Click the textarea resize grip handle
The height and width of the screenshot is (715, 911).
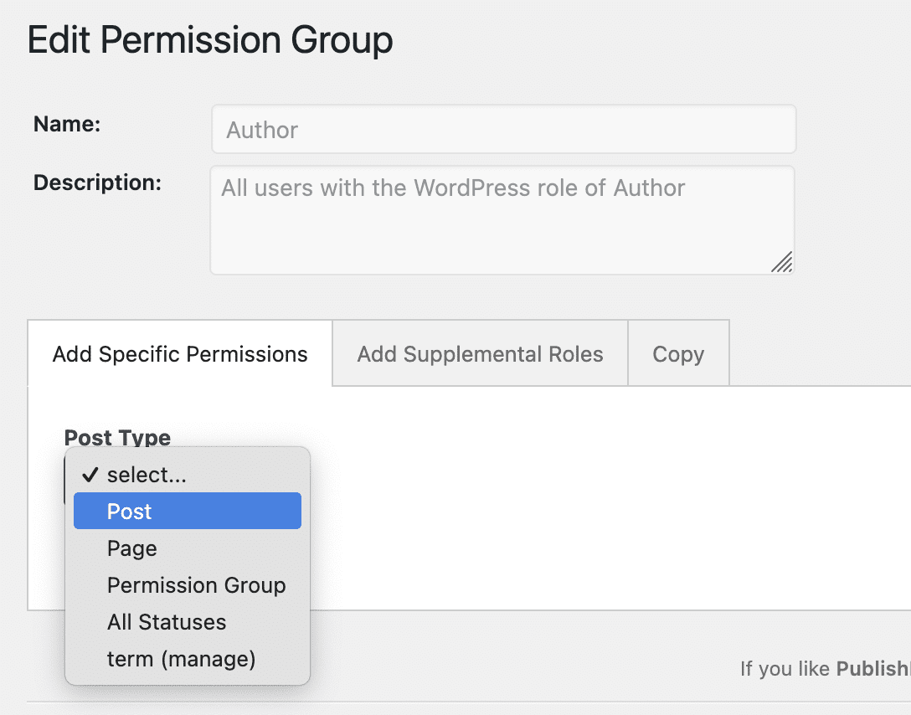coord(782,264)
